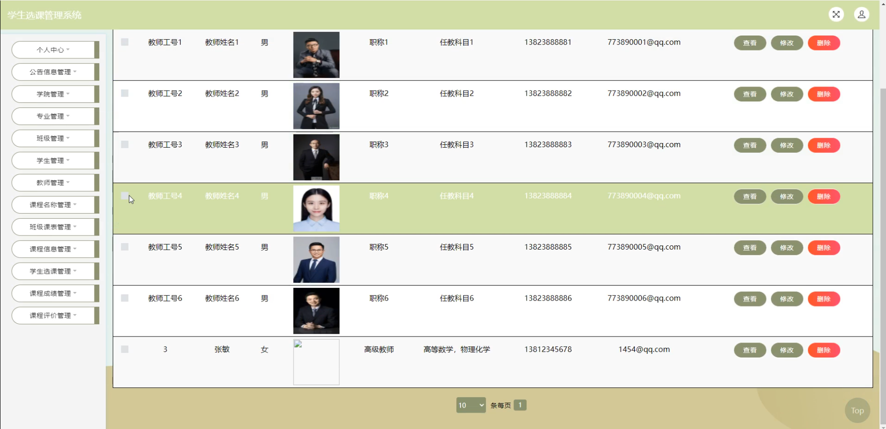Click 删除 for 教师姓名2
The height and width of the screenshot is (429, 886).
tap(824, 94)
